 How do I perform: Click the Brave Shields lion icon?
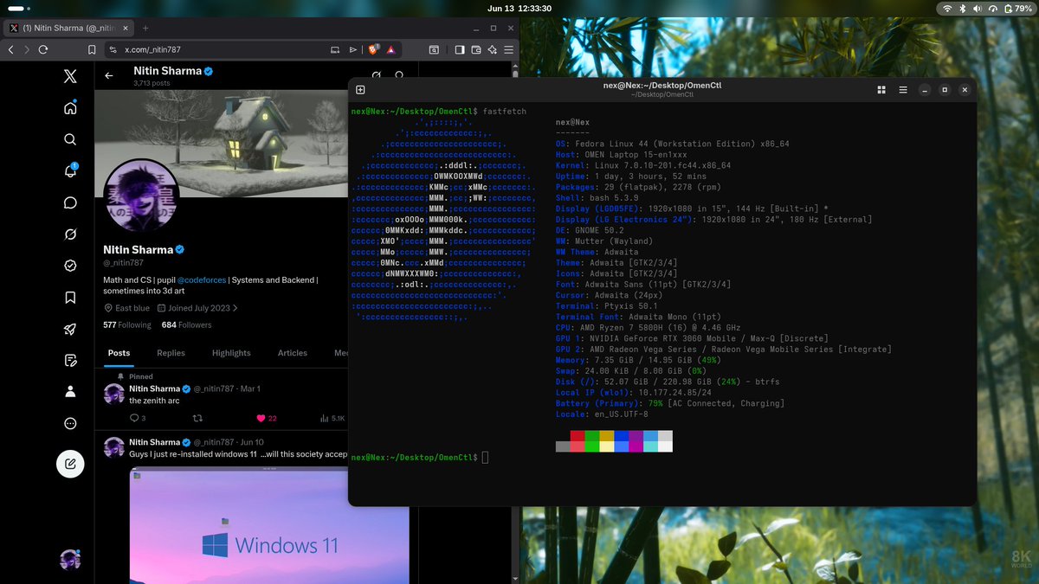pos(373,50)
